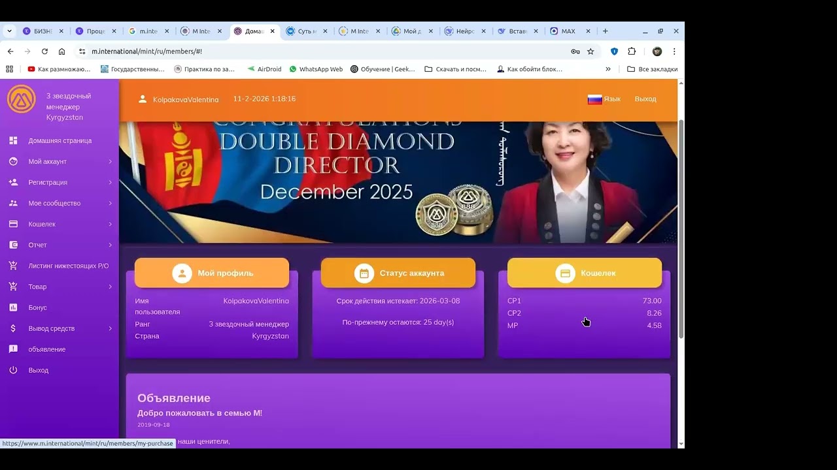
Task: Switch to the Суть browser tab
Action: pos(307,31)
